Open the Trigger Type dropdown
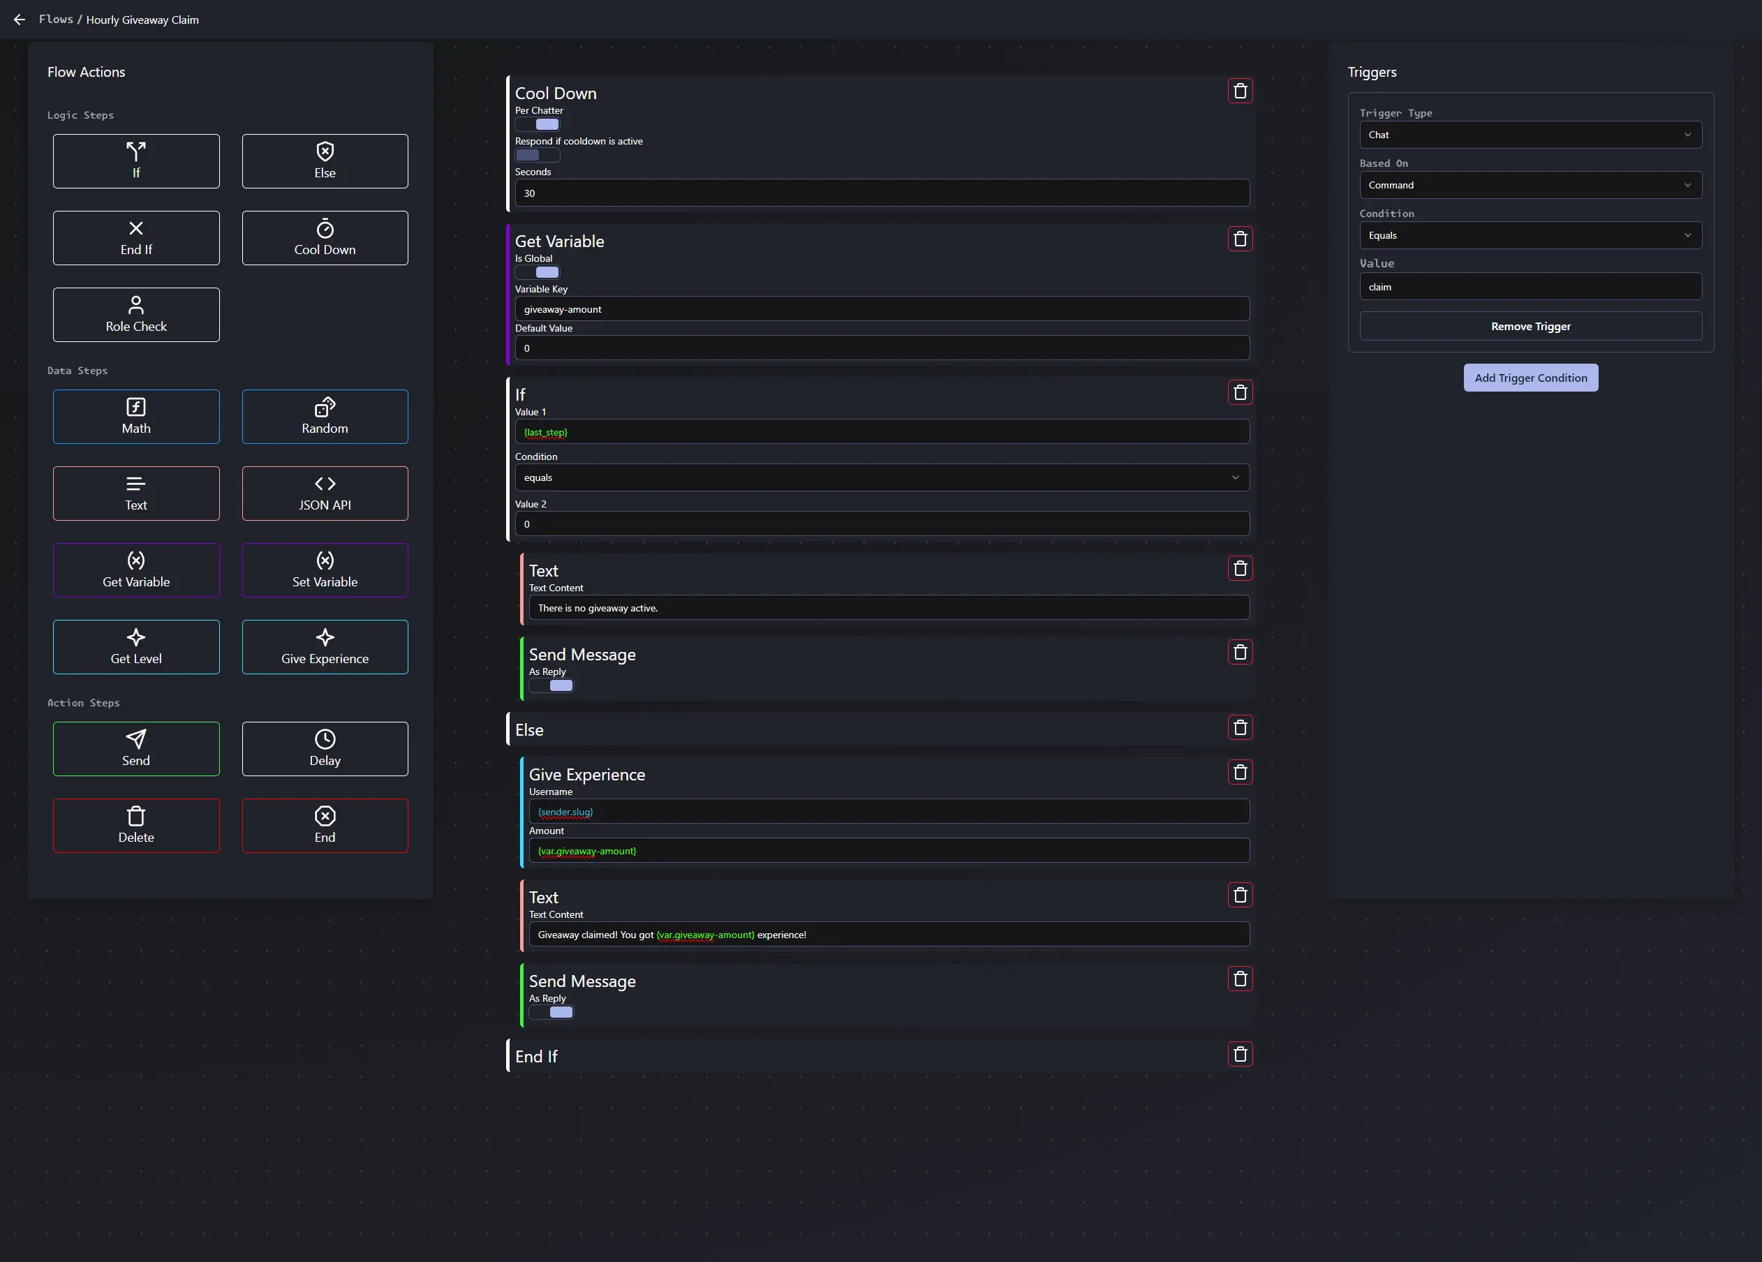The width and height of the screenshot is (1762, 1262). pyautogui.click(x=1529, y=134)
